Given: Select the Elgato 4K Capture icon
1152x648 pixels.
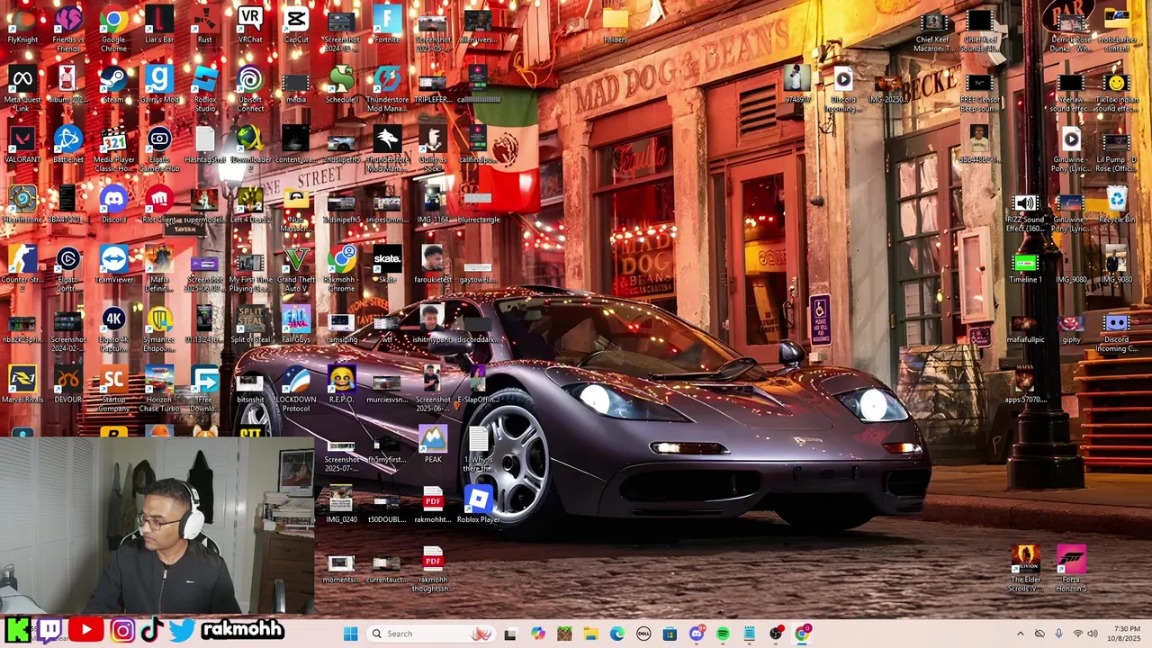Looking at the screenshot, I should pyautogui.click(x=113, y=328).
